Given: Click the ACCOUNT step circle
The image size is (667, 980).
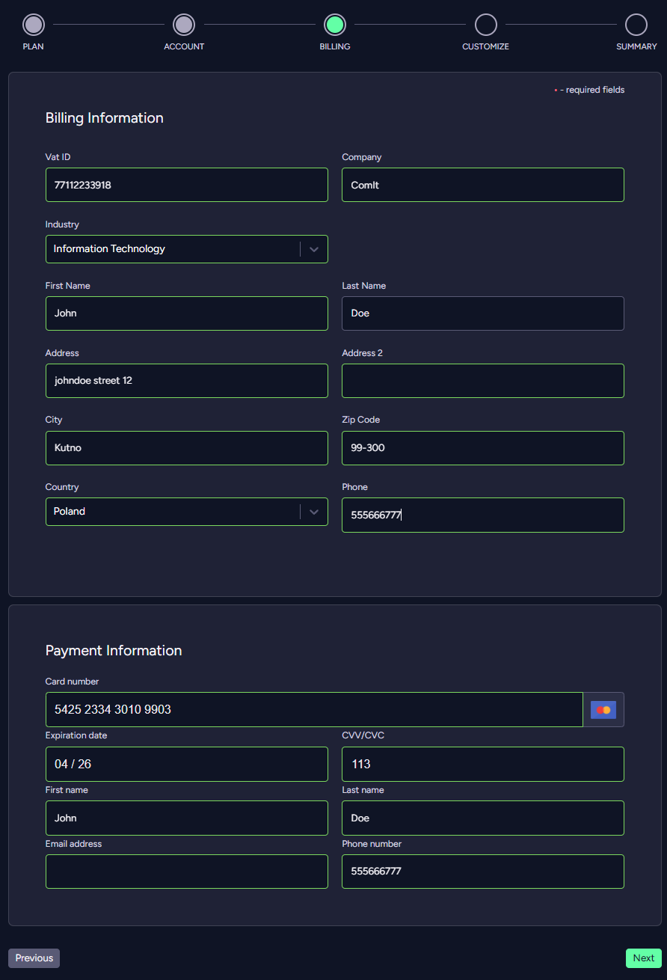Looking at the screenshot, I should (x=184, y=25).
